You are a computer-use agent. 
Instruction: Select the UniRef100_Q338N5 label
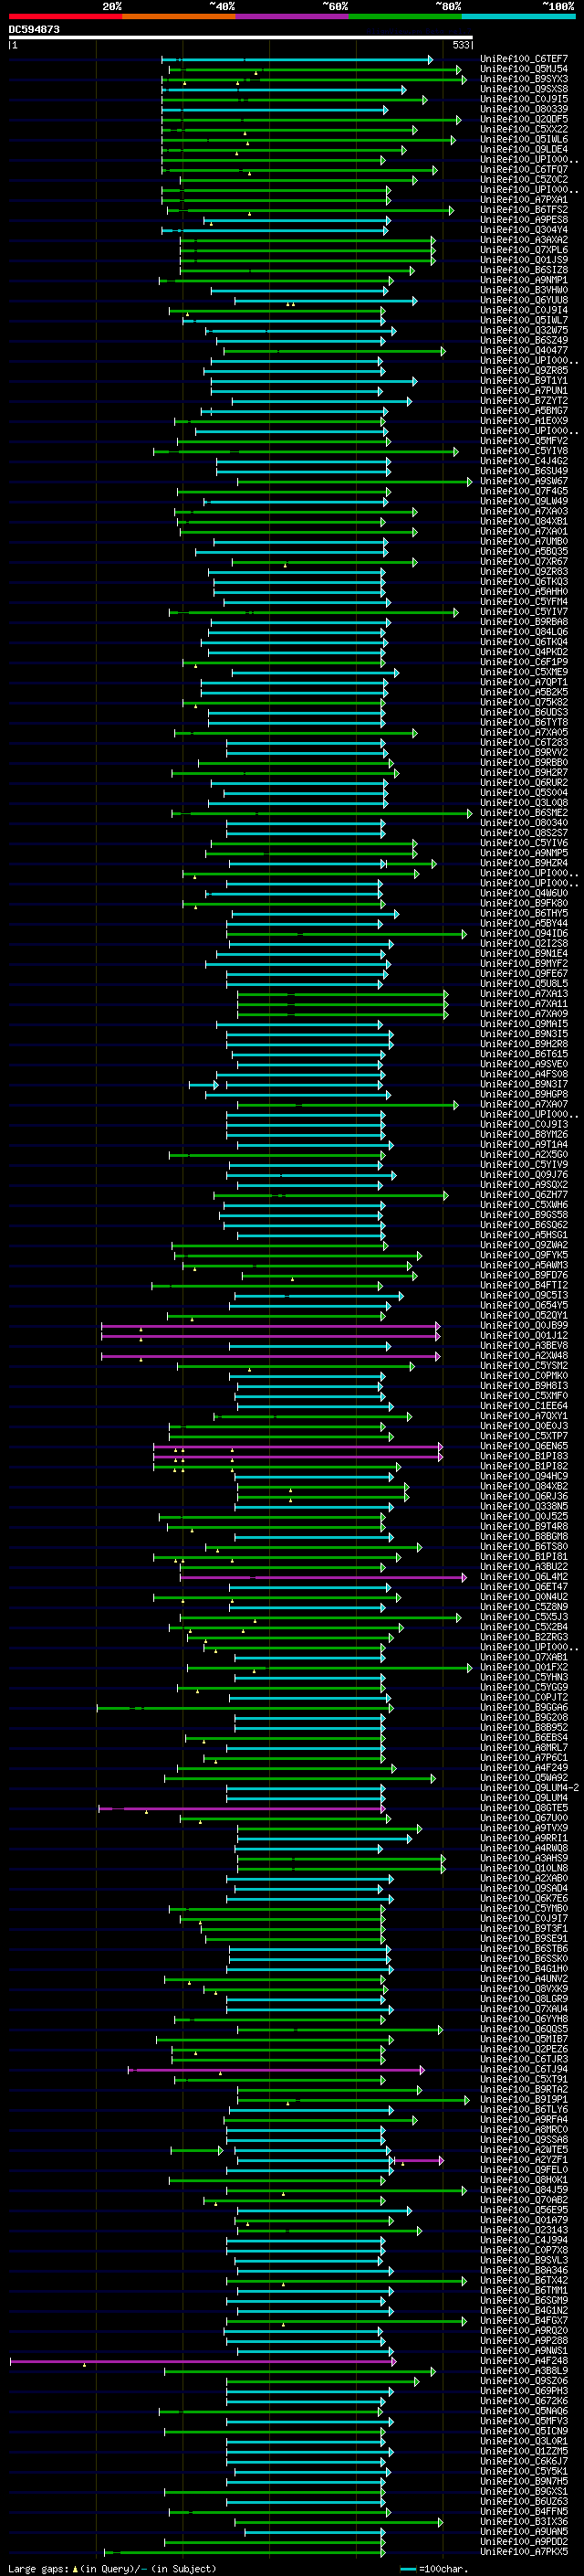coord(524,1506)
